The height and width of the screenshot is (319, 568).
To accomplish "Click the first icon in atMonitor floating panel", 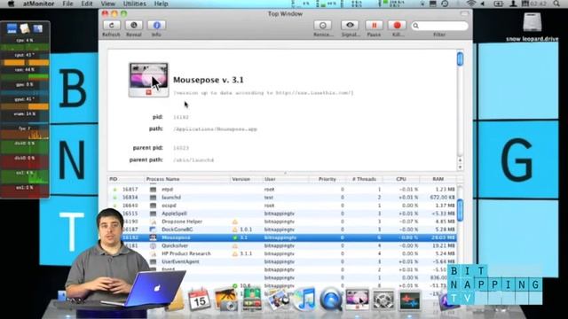I will tap(12, 28).
